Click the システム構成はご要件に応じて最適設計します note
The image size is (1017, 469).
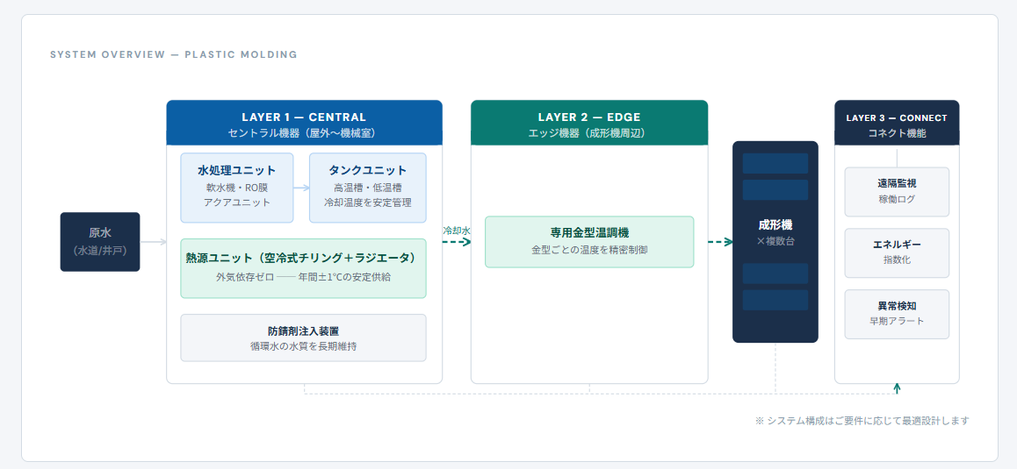click(x=862, y=421)
